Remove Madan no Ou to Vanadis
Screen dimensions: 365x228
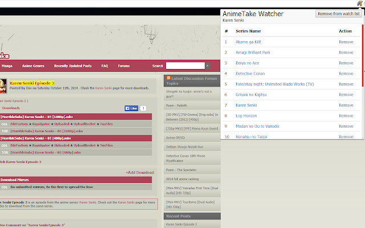pos(346,127)
